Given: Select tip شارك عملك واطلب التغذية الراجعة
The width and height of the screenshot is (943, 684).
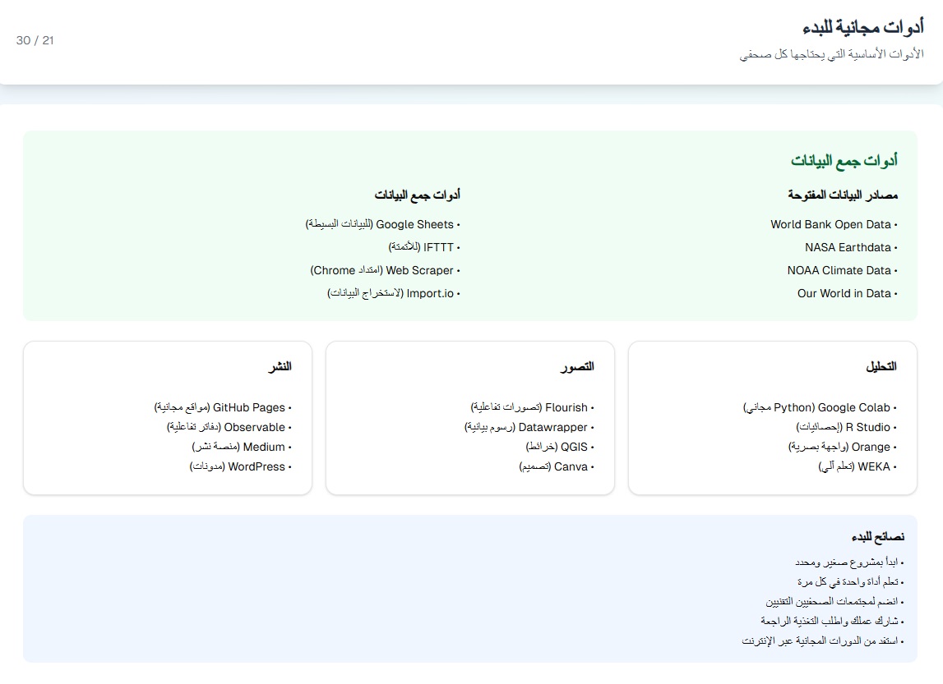Looking at the screenshot, I should [x=832, y=620].
